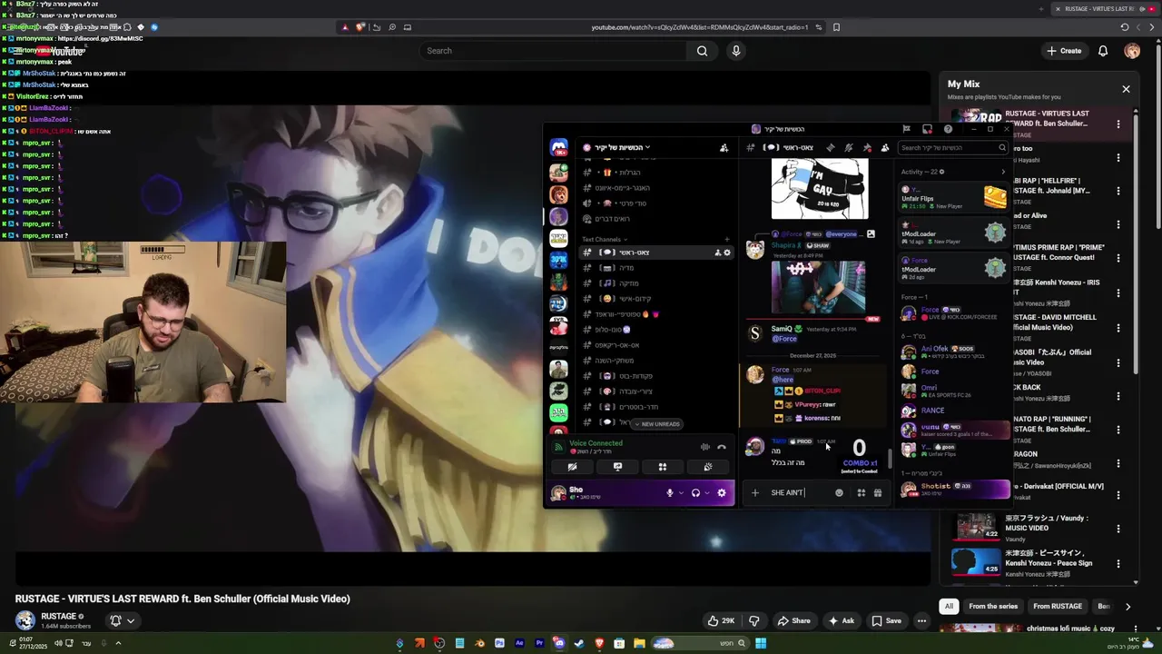Open Discord user settings gear
Viewport: 1162px width, 654px height.
point(722,493)
